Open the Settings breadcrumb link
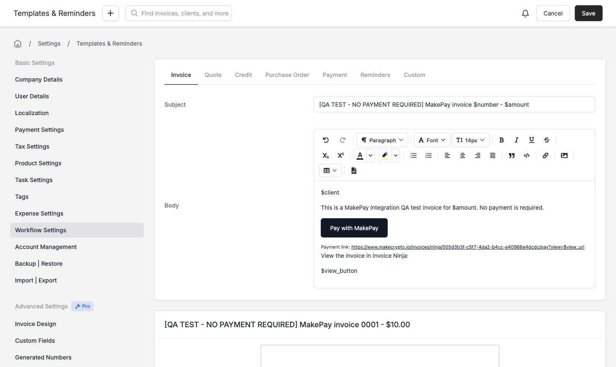The width and height of the screenshot is (616, 367). (49, 44)
